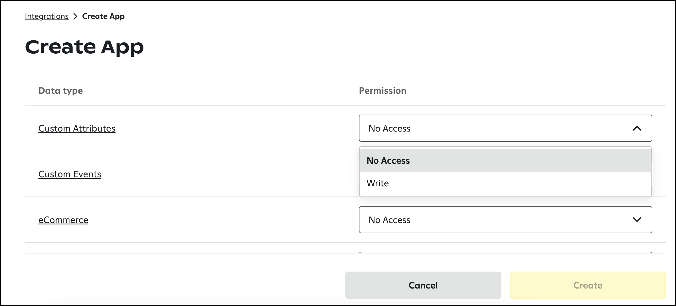676x306 pixels.
Task: Click the No Access text in the eCommerce field
Action: tap(389, 220)
